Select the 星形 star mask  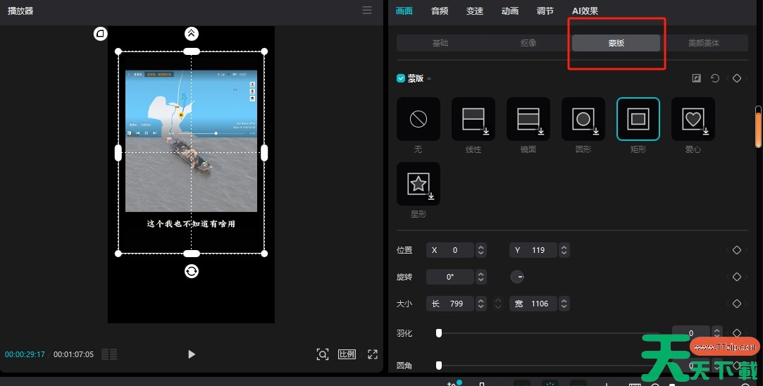pos(418,184)
